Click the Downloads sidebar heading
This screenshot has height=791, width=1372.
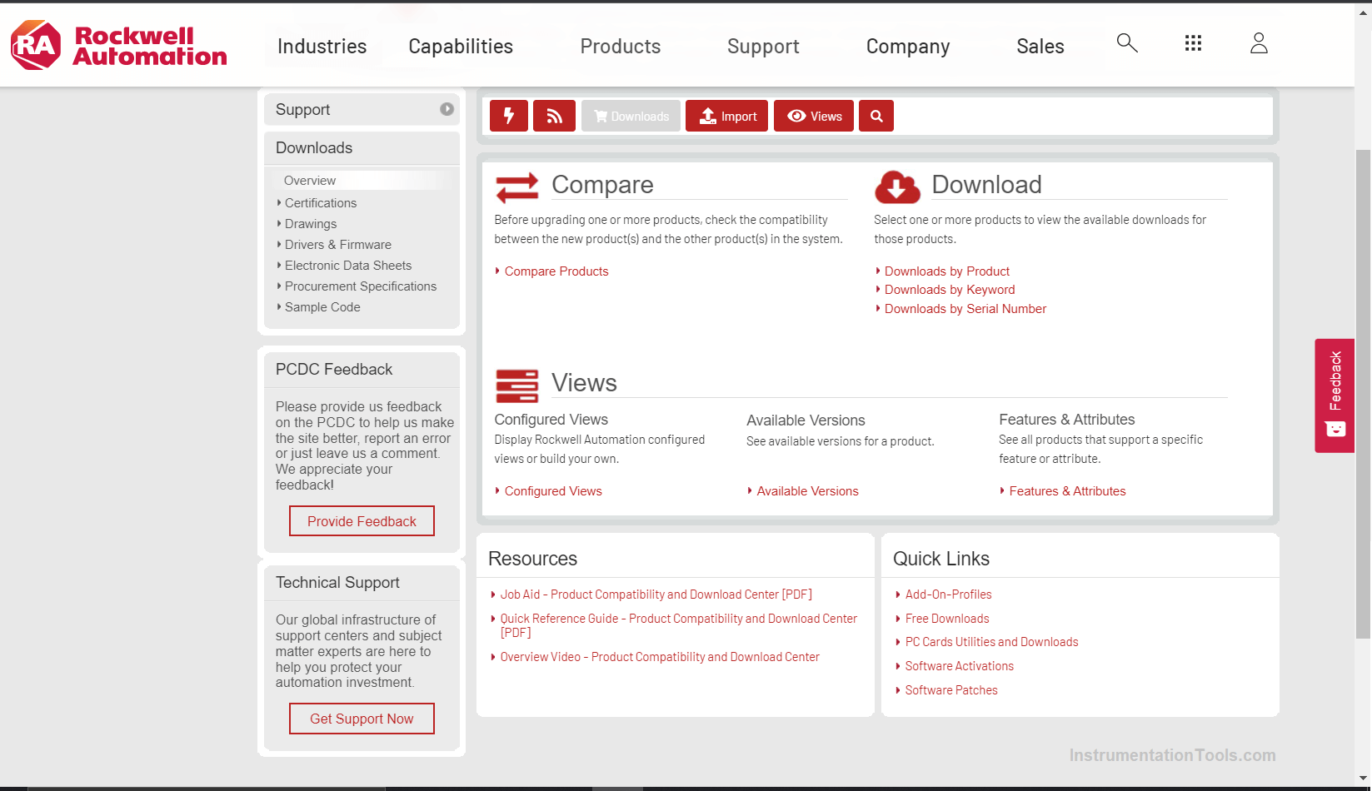[x=314, y=148]
